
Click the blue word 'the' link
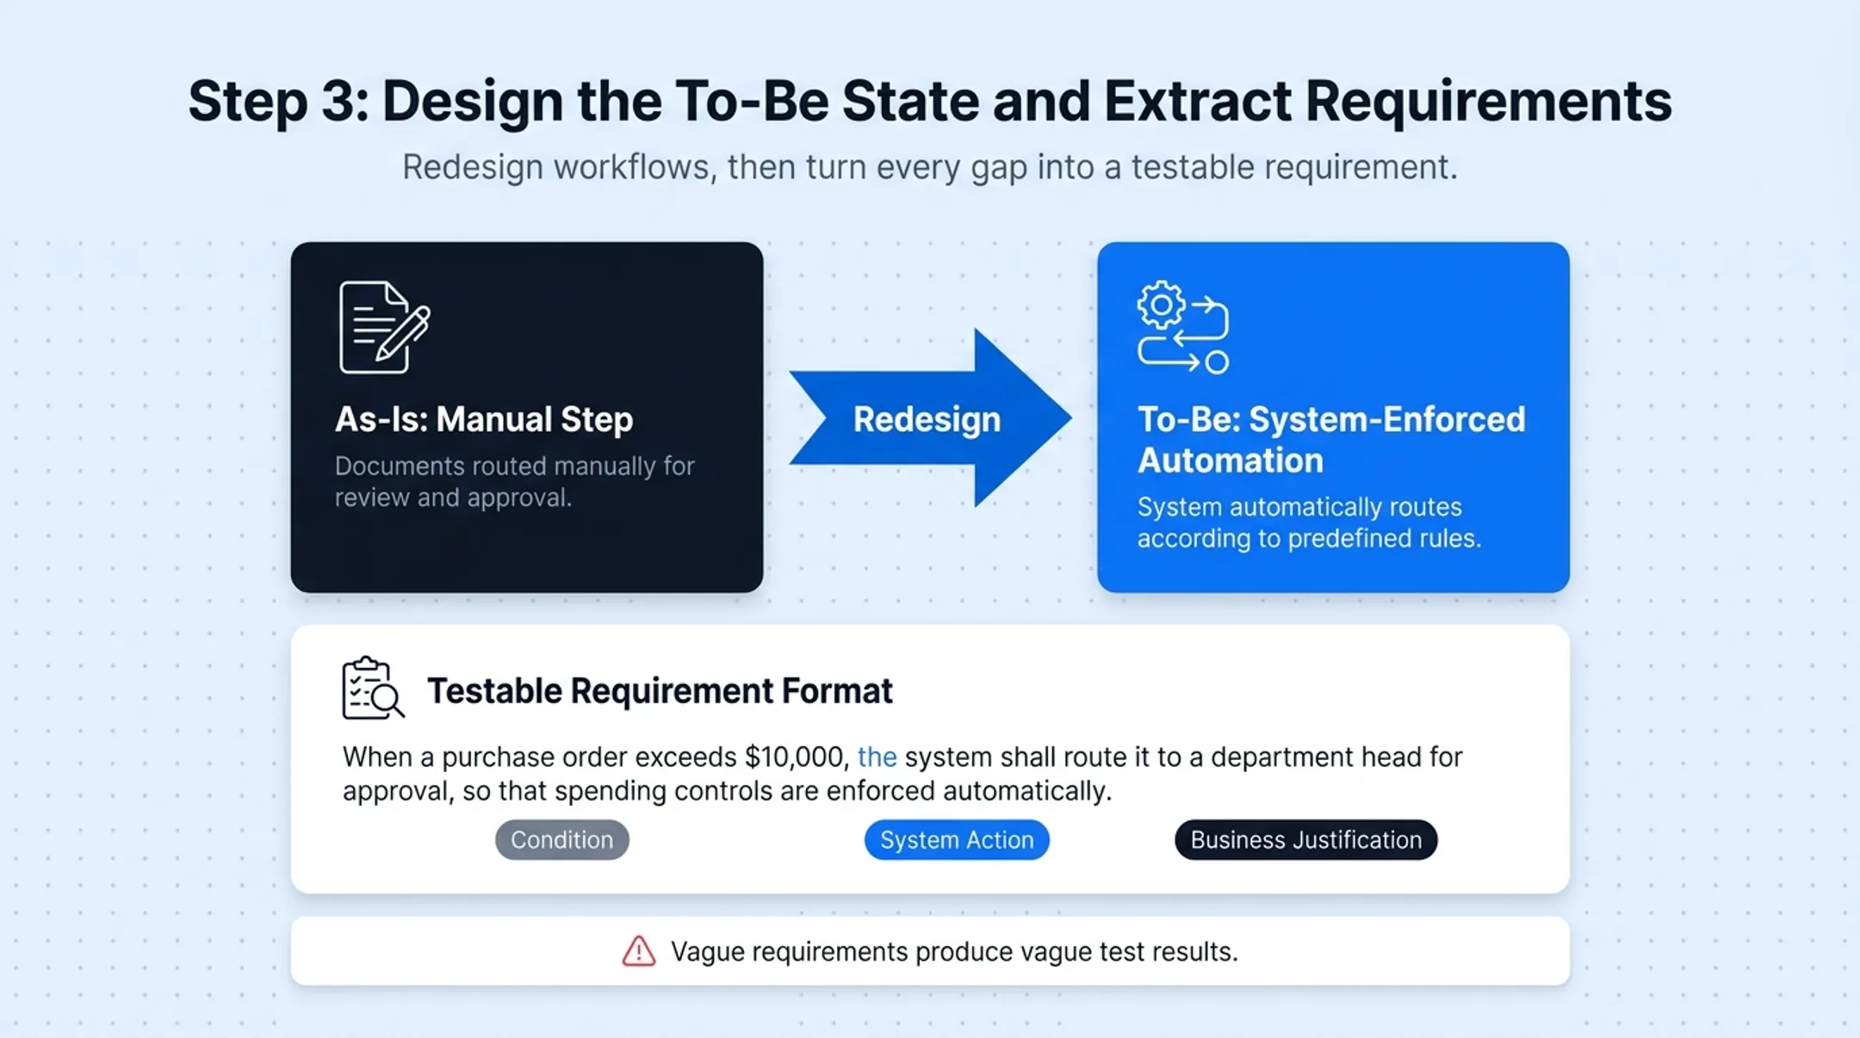click(877, 757)
